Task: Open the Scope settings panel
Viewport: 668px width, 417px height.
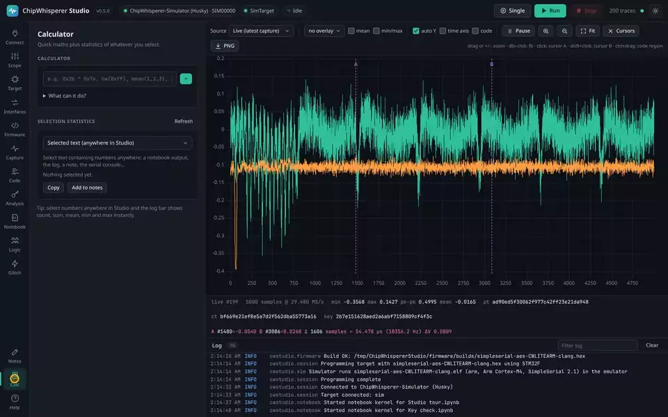Action: point(15,60)
